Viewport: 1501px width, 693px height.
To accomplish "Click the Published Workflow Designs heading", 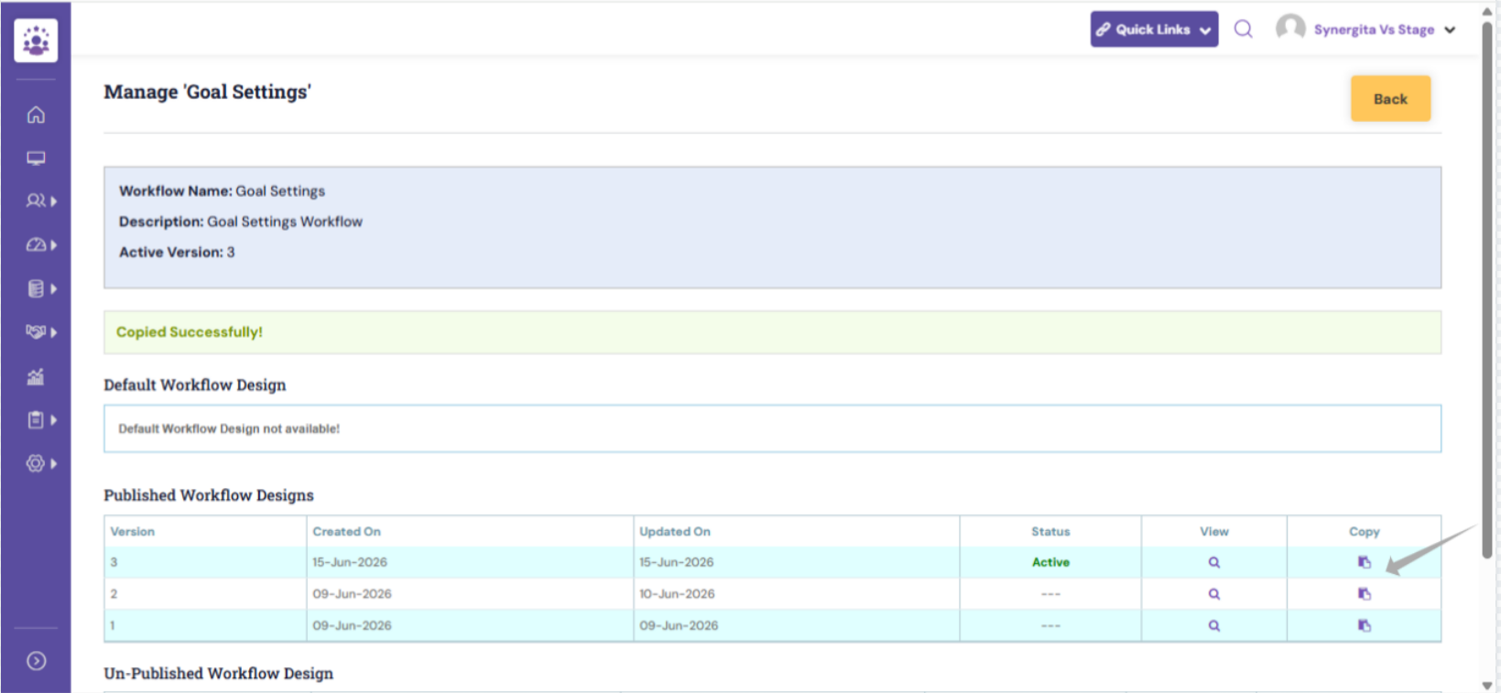I will [209, 495].
